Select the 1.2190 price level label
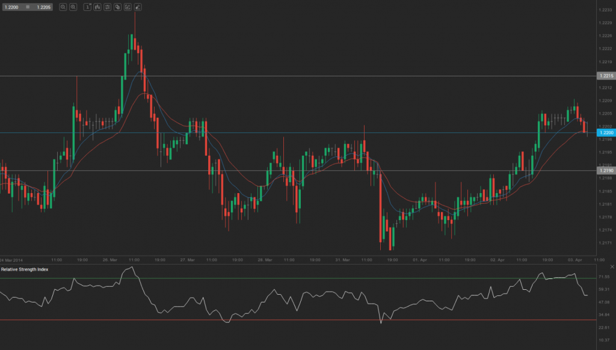 pos(605,171)
